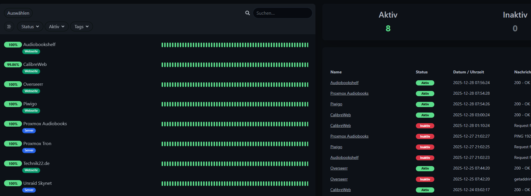The image size is (531, 196).
Task: Click the Webseite tag under Technik22.de
Action: 31,170
